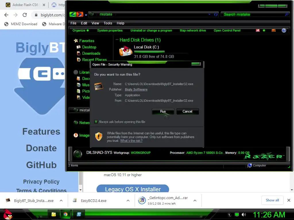The image size is (294, 220).
Task: Click Uninstall or change a program
Action: [151, 30]
